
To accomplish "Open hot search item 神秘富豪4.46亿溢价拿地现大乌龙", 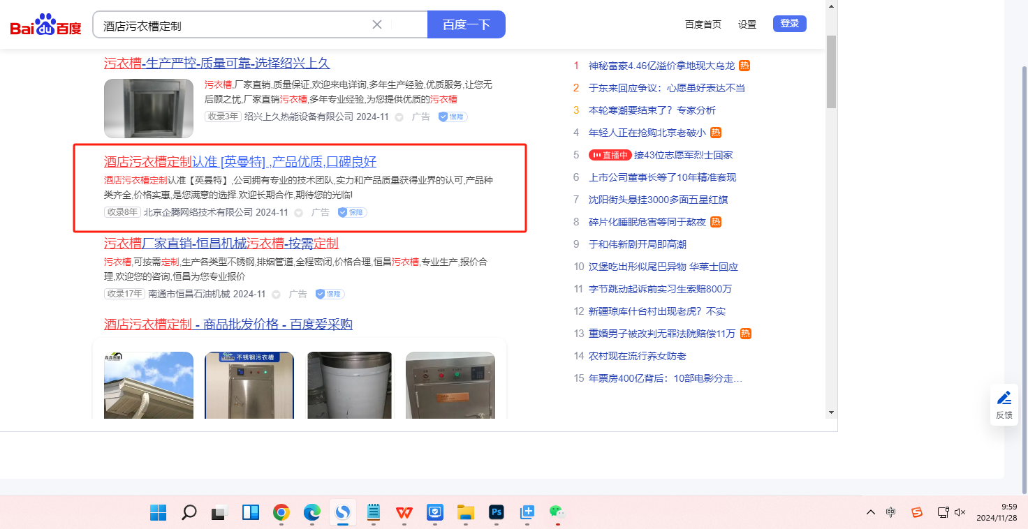I will click(661, 66).
